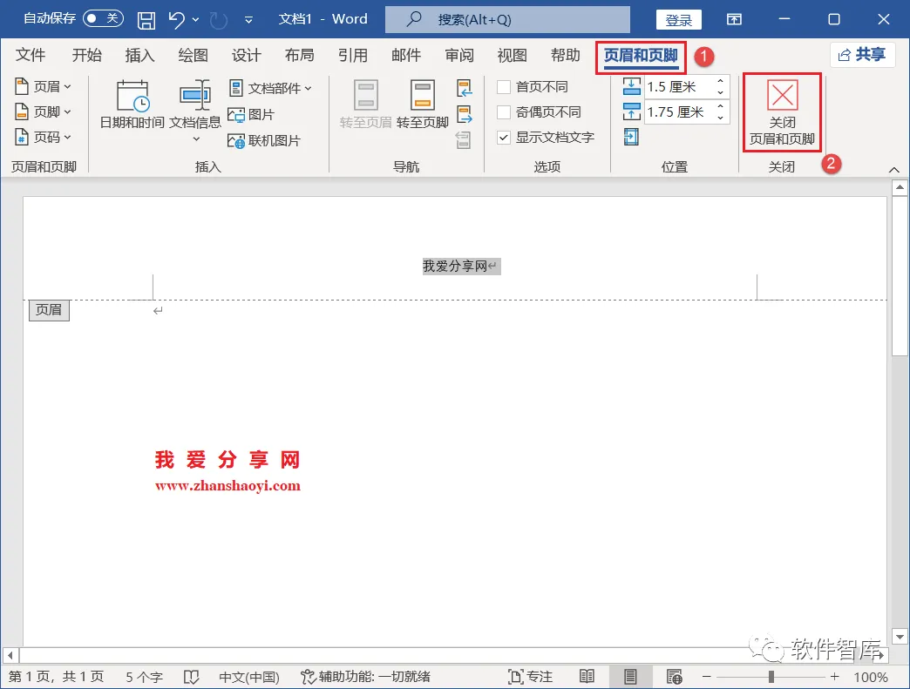Screen dimensions: 910x689
Task: Click the vertical scrollbar up arrow
Action: point(900,187)
